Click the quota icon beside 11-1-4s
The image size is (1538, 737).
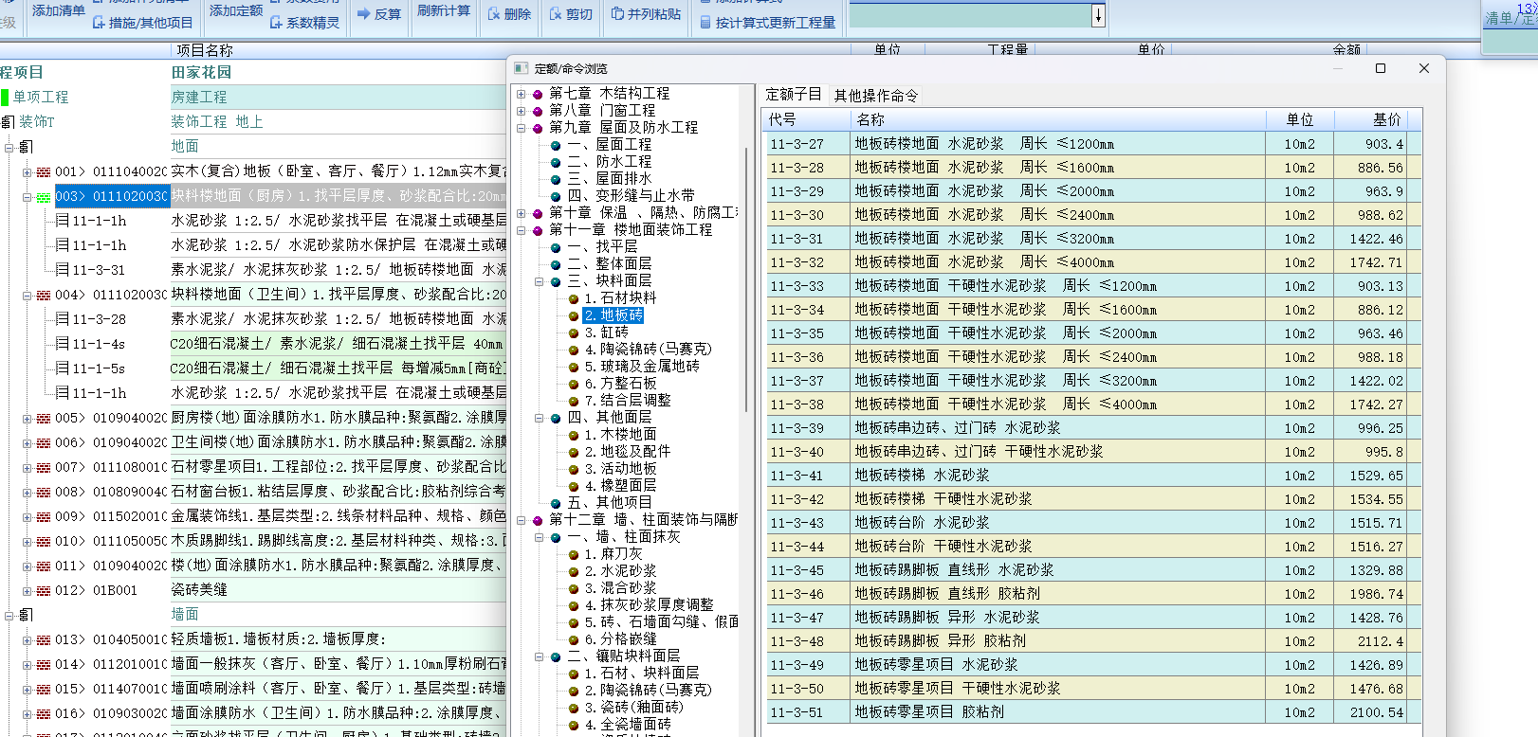click(x=63, y=344)
